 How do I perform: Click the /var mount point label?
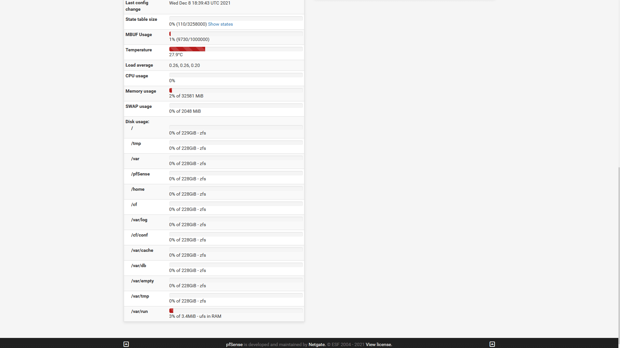[x=135, y=159]
